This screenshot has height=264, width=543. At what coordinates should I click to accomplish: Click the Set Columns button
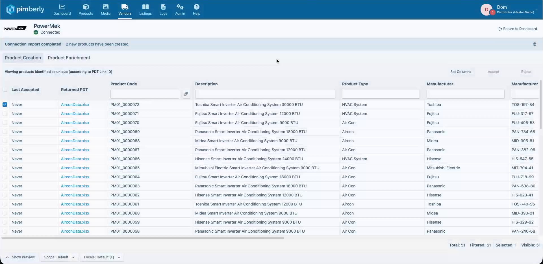461,72
